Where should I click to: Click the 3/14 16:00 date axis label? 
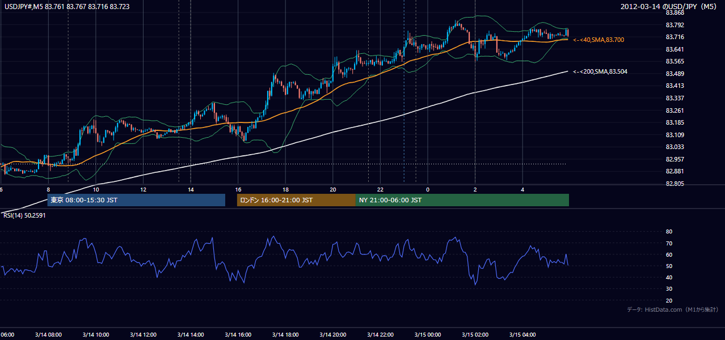coord(238,334)
